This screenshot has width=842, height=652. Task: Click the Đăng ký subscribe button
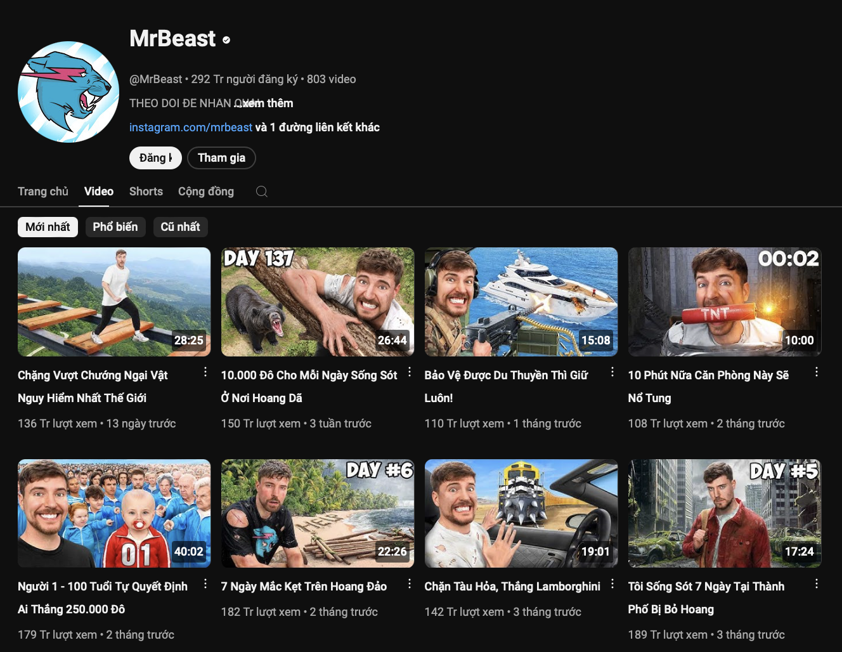coord(155,158)
